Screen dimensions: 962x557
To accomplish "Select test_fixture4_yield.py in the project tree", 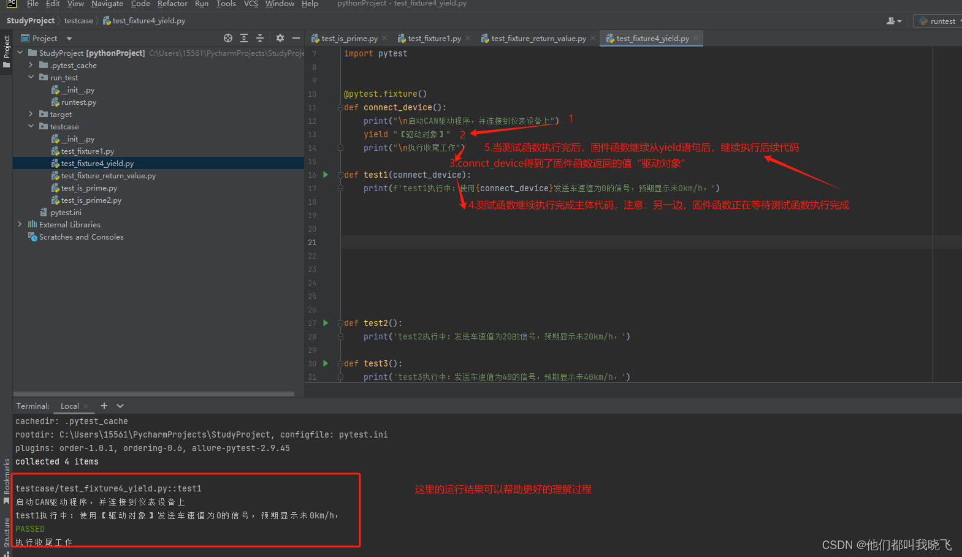I will pos(97,164).
